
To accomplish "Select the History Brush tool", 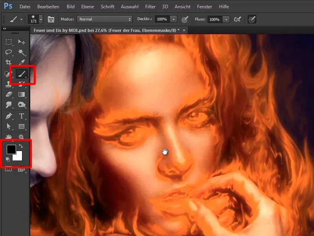I will click(x=22, y=84).
